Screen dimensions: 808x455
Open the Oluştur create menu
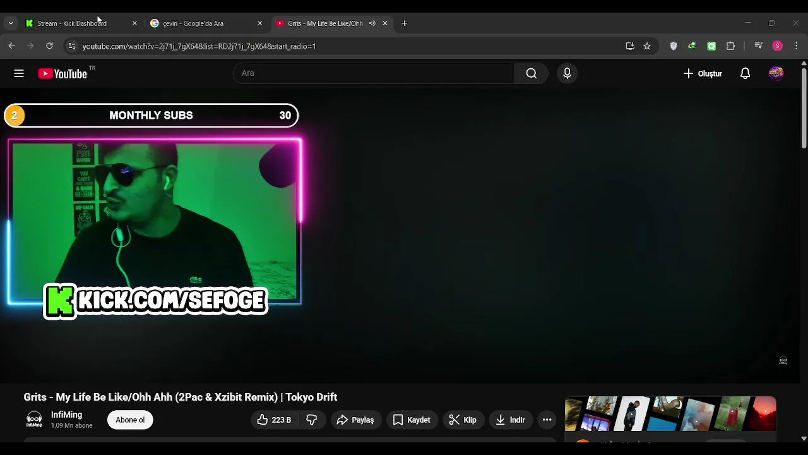pos(702,73)
